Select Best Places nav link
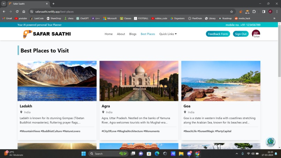The height and width of the screenshot is (158, 281). (x=148, y=34)
